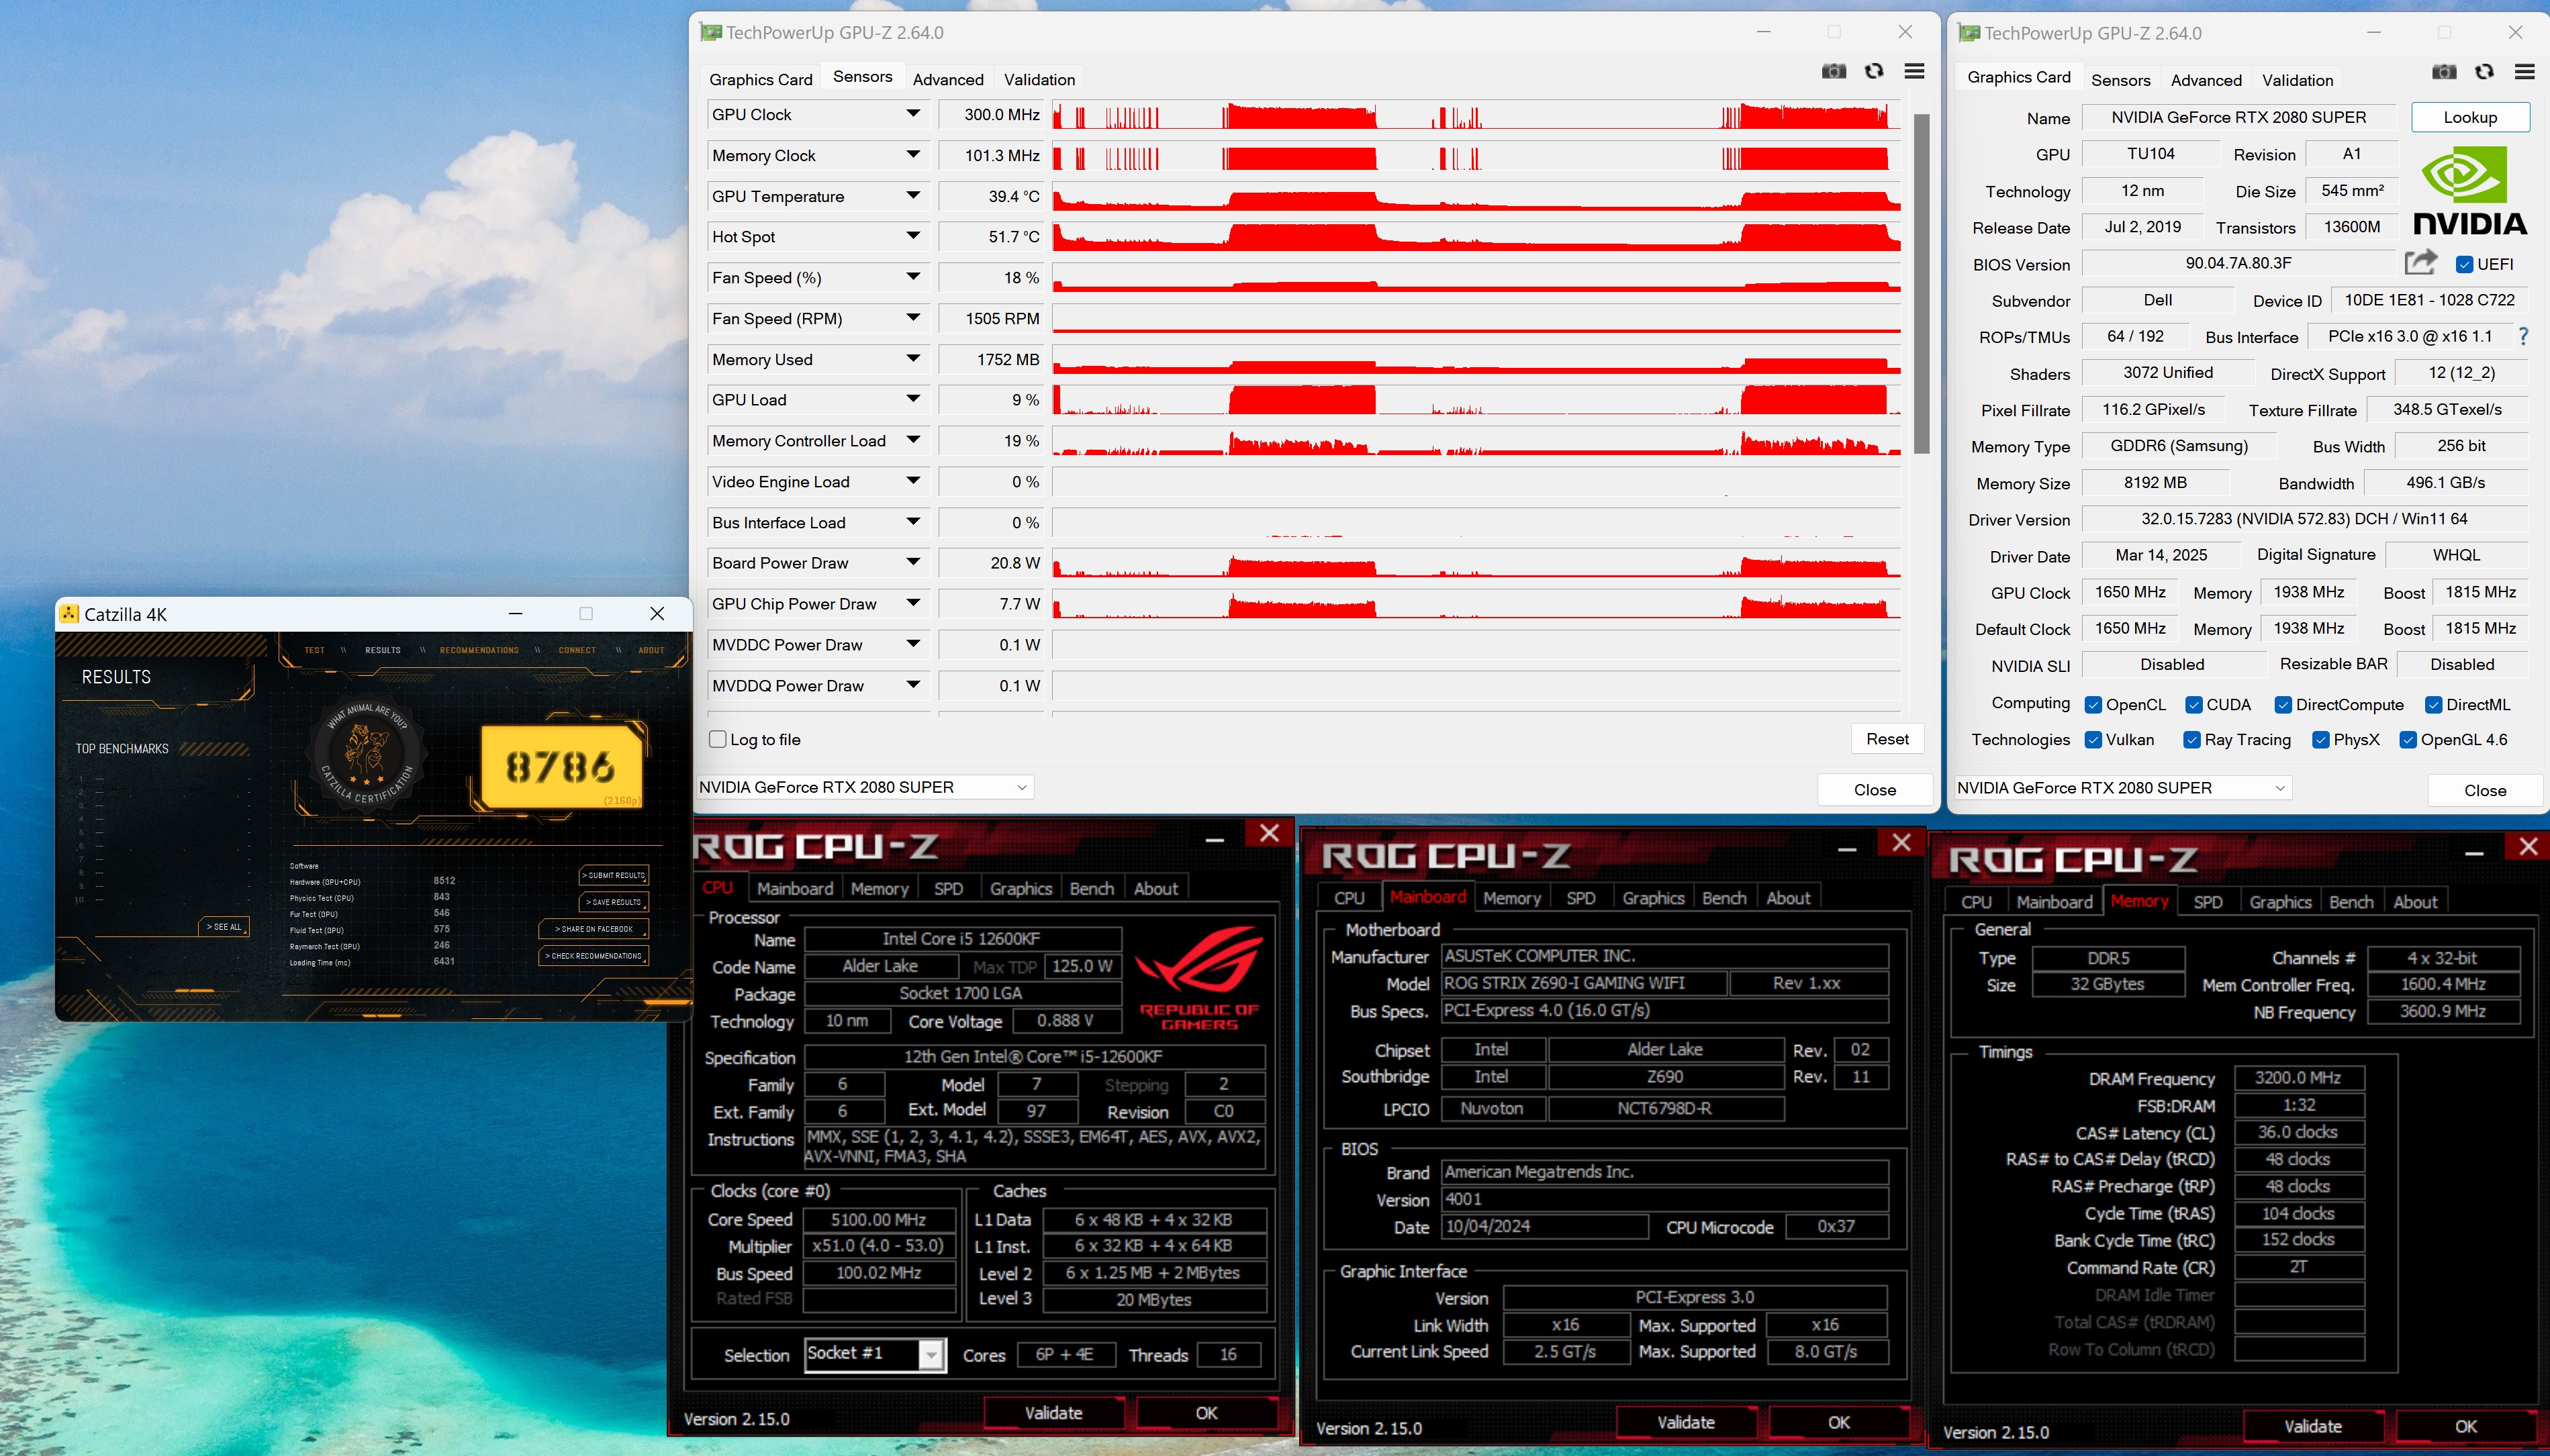Image resolution: width=2550 pixels, height=1456 pixels.
Task: Click Validate in ROG CPU-Z CPU window
Action: coord(1053,1413)
